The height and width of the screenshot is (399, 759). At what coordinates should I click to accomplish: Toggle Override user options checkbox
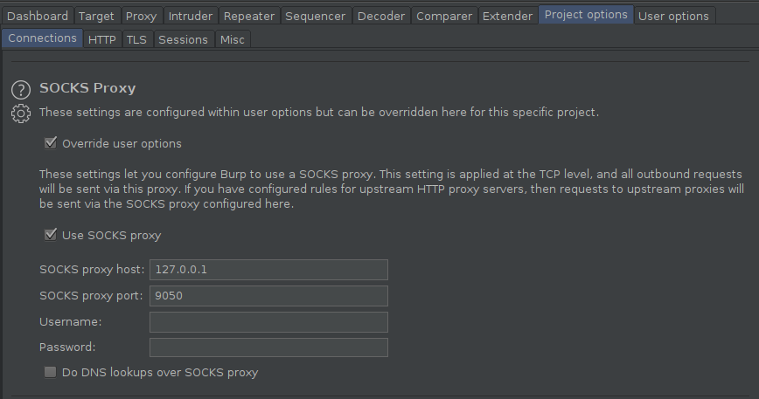click(51, 143)
